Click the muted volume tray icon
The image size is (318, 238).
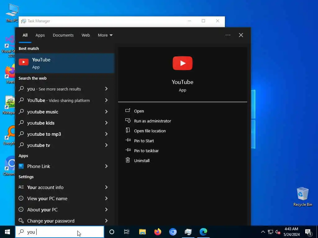(278, 232)
